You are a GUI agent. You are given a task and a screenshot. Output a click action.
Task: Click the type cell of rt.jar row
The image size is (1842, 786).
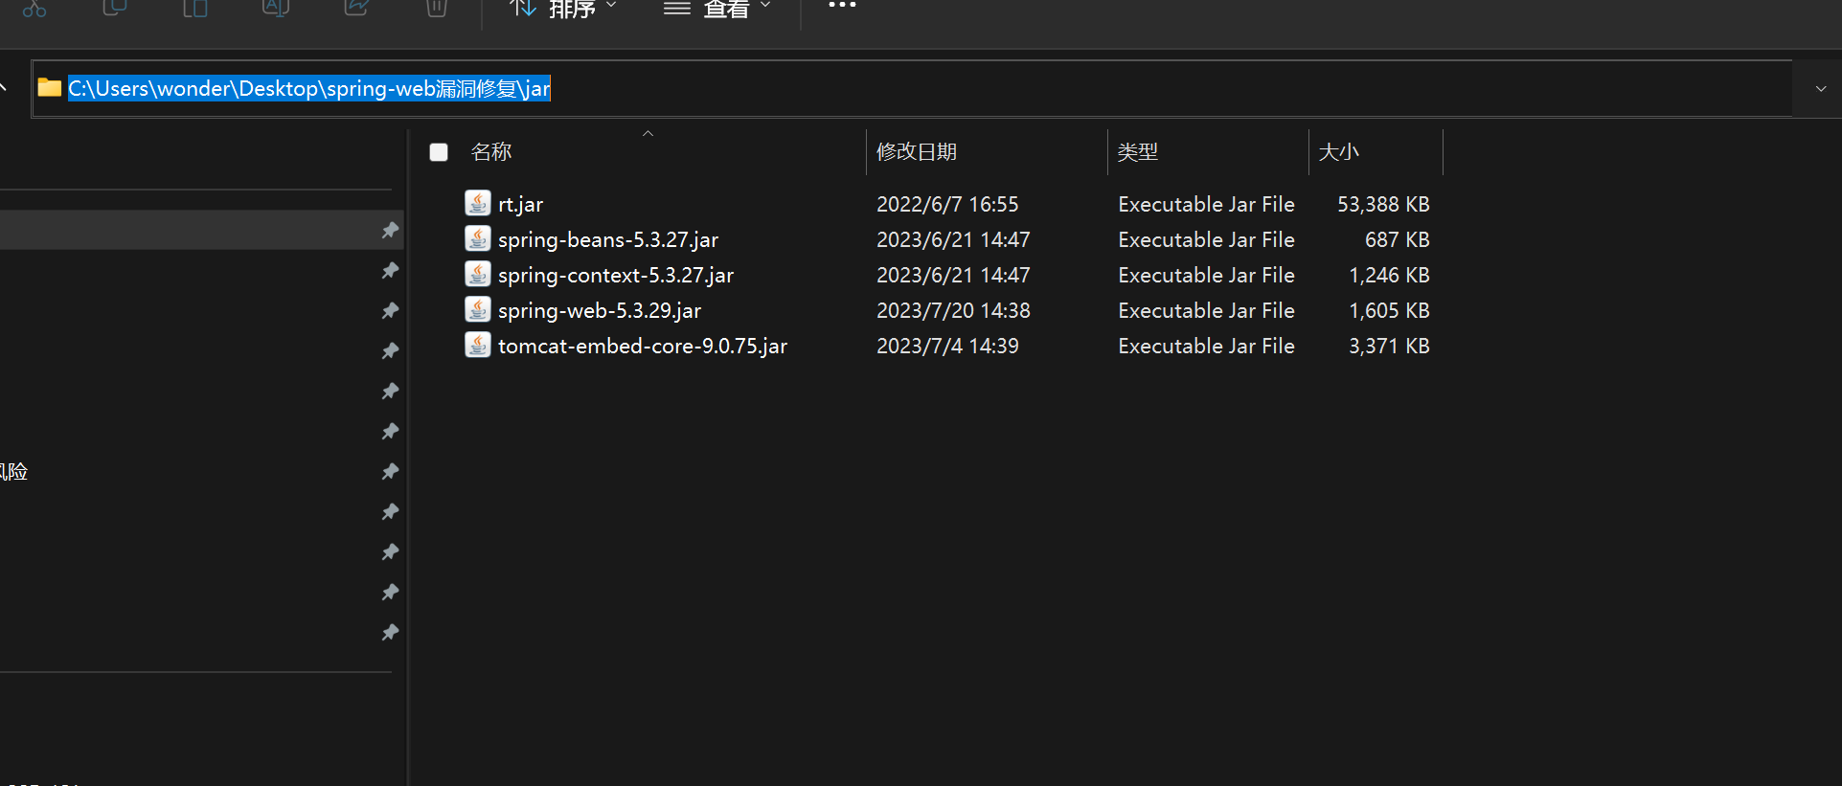(1206, 204)
